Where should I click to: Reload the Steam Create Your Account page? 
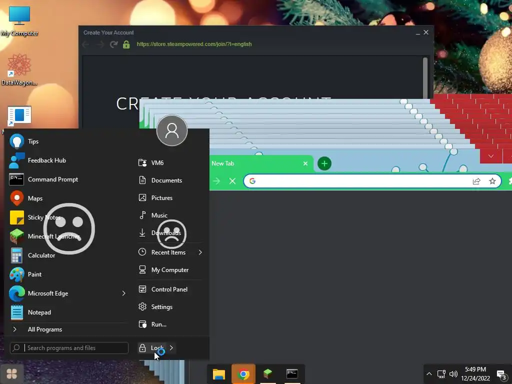[113, 44]
